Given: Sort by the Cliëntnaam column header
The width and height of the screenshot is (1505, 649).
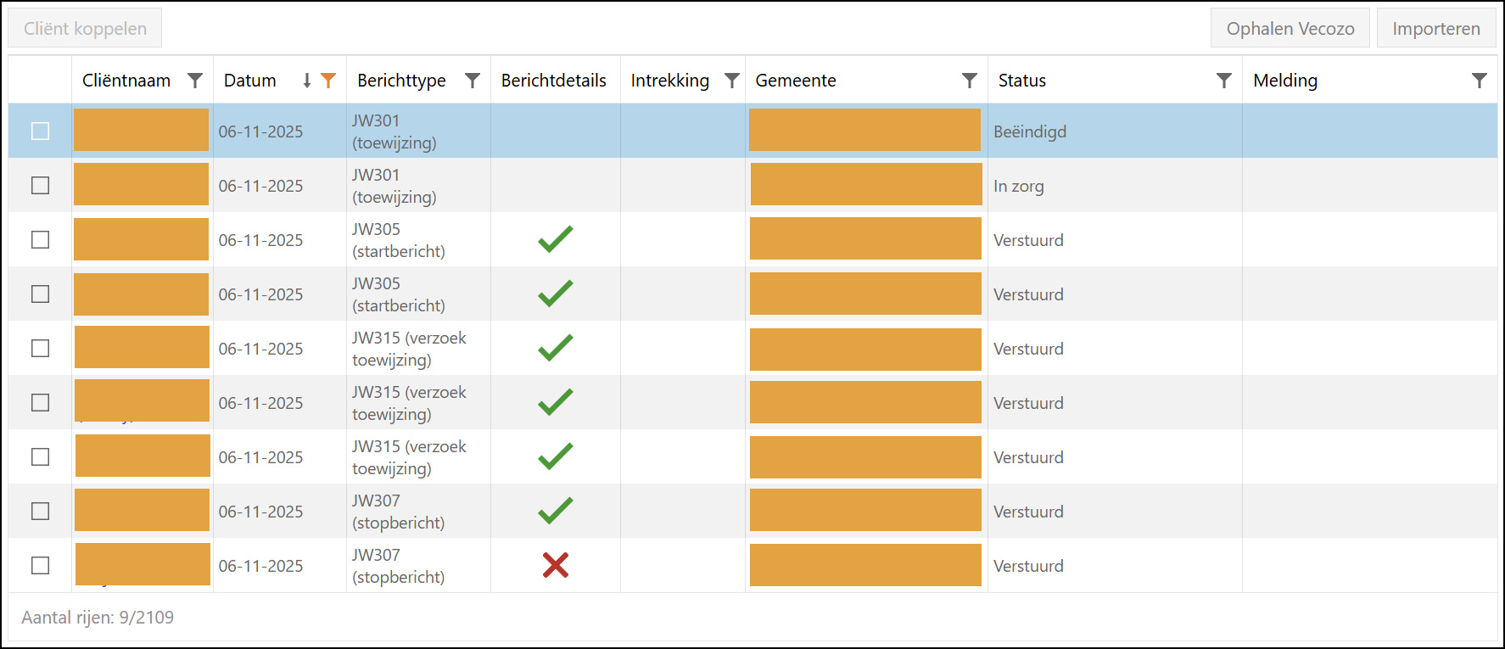Looking at the screenshot, I should 126,81.
